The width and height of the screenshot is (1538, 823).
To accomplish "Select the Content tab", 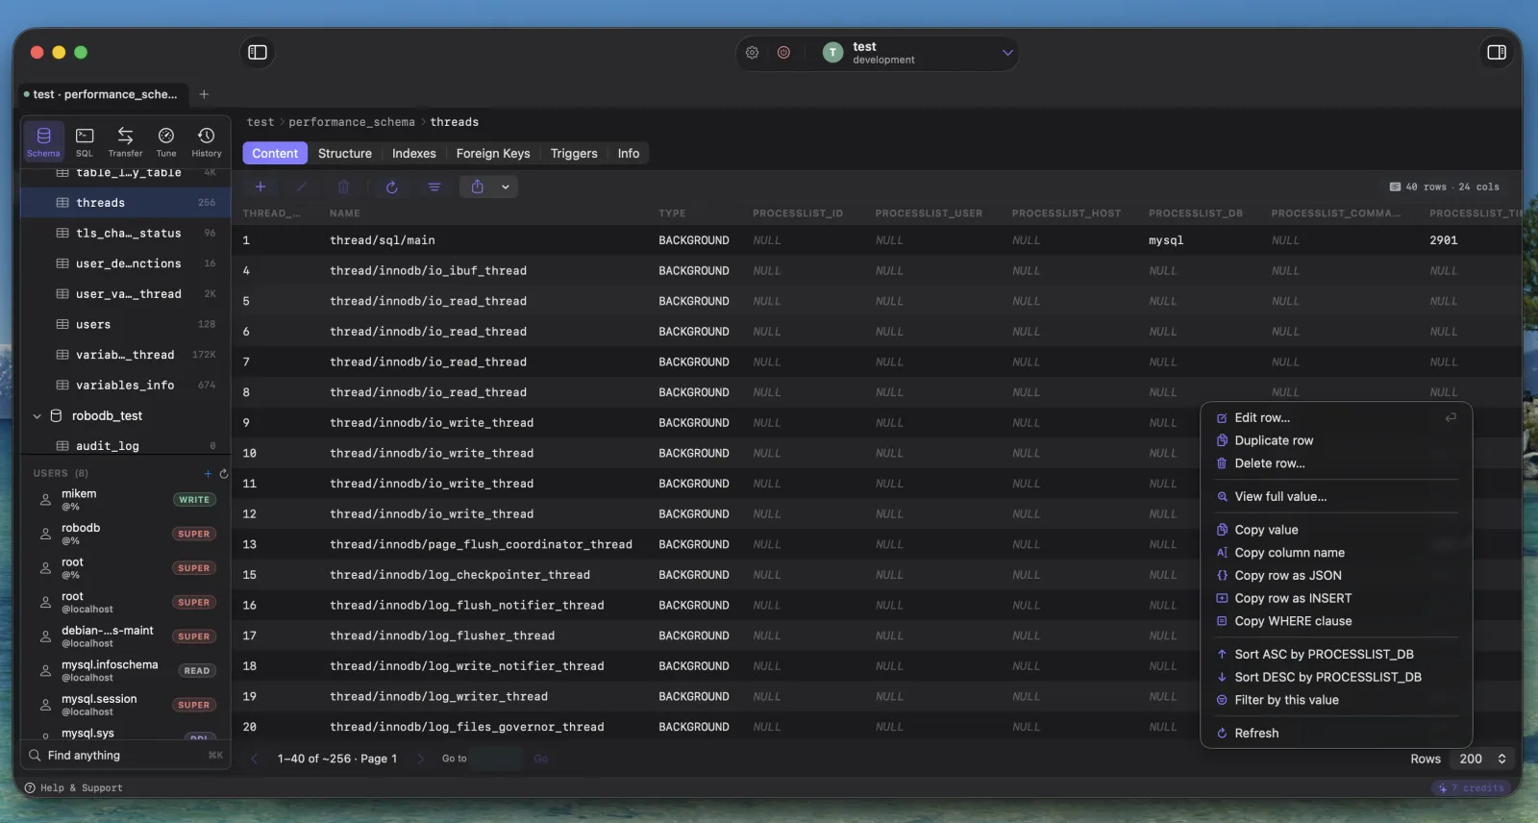I will point(275,153).
